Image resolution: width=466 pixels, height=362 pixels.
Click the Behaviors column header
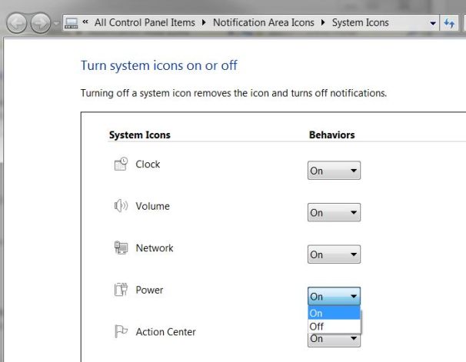click(331, 135)
